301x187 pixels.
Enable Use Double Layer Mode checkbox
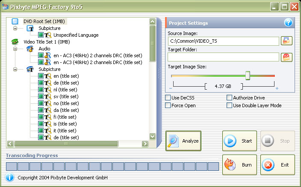[229, 105]
